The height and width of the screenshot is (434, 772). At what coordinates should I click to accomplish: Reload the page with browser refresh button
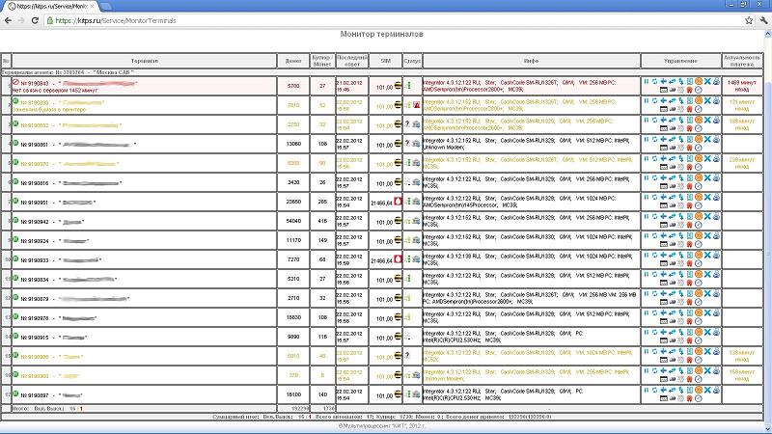[35, 20]
